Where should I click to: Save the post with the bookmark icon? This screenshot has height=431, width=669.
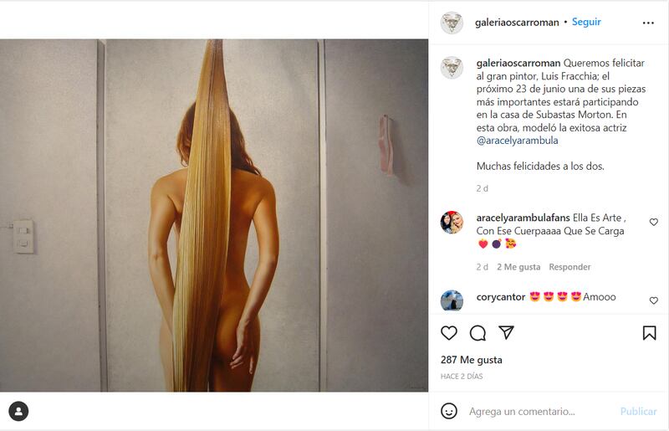[650, 333]
